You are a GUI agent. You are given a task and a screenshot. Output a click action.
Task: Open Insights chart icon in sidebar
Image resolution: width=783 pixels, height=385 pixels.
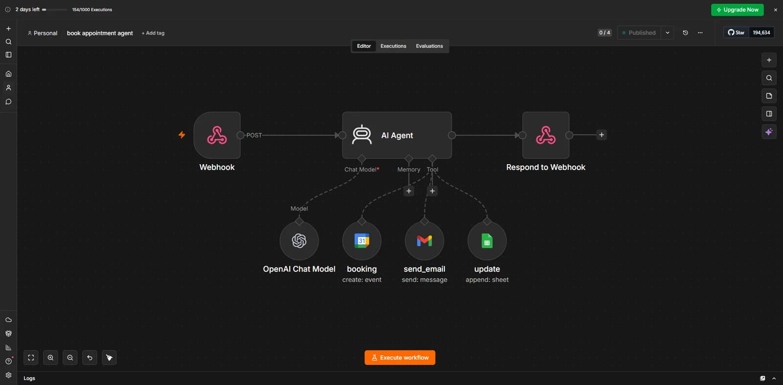click(x=8, y=347)
